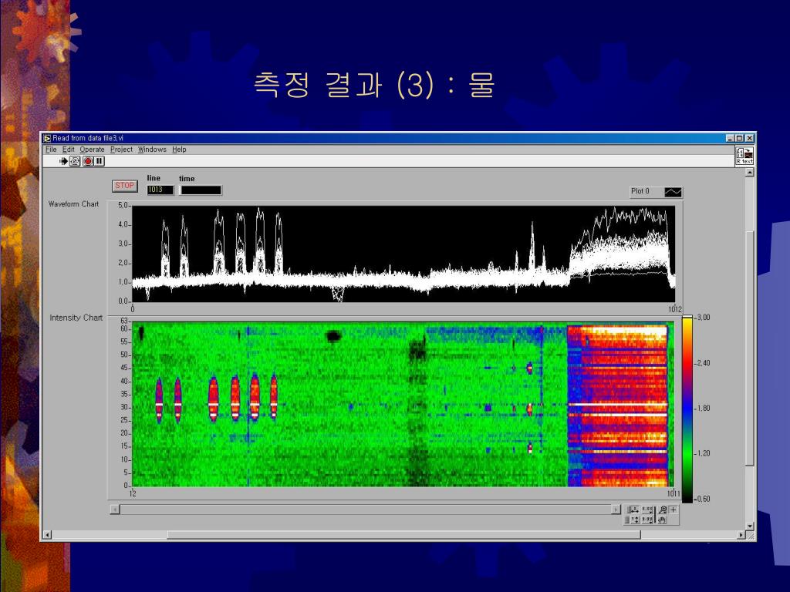The height and width of the screenshot is (592, 790).
Task: Click the waveform X-axis end value 1012
Action: point(675,309)
